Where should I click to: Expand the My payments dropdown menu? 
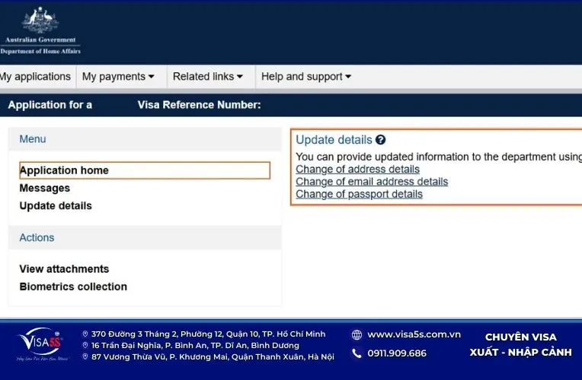coord(118,76)
